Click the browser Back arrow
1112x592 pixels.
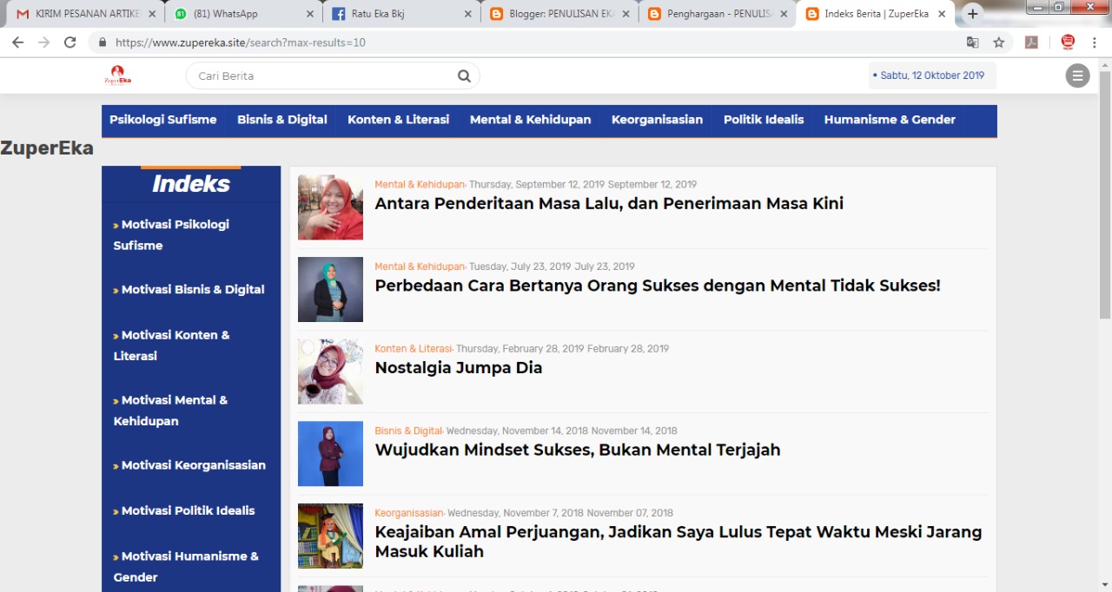pos(17,42)
